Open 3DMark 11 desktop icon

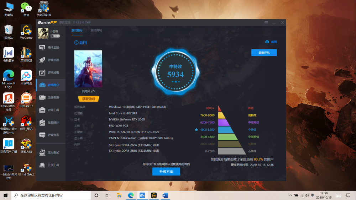(x=26, y=100)
